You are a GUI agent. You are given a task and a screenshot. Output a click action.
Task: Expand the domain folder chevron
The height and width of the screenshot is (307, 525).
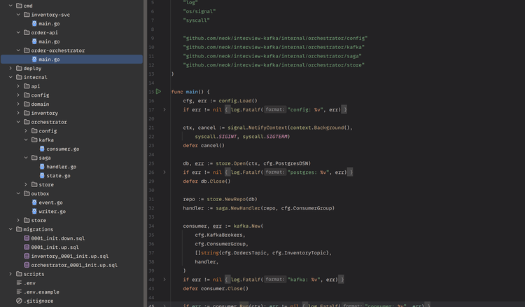pos(18,104)
